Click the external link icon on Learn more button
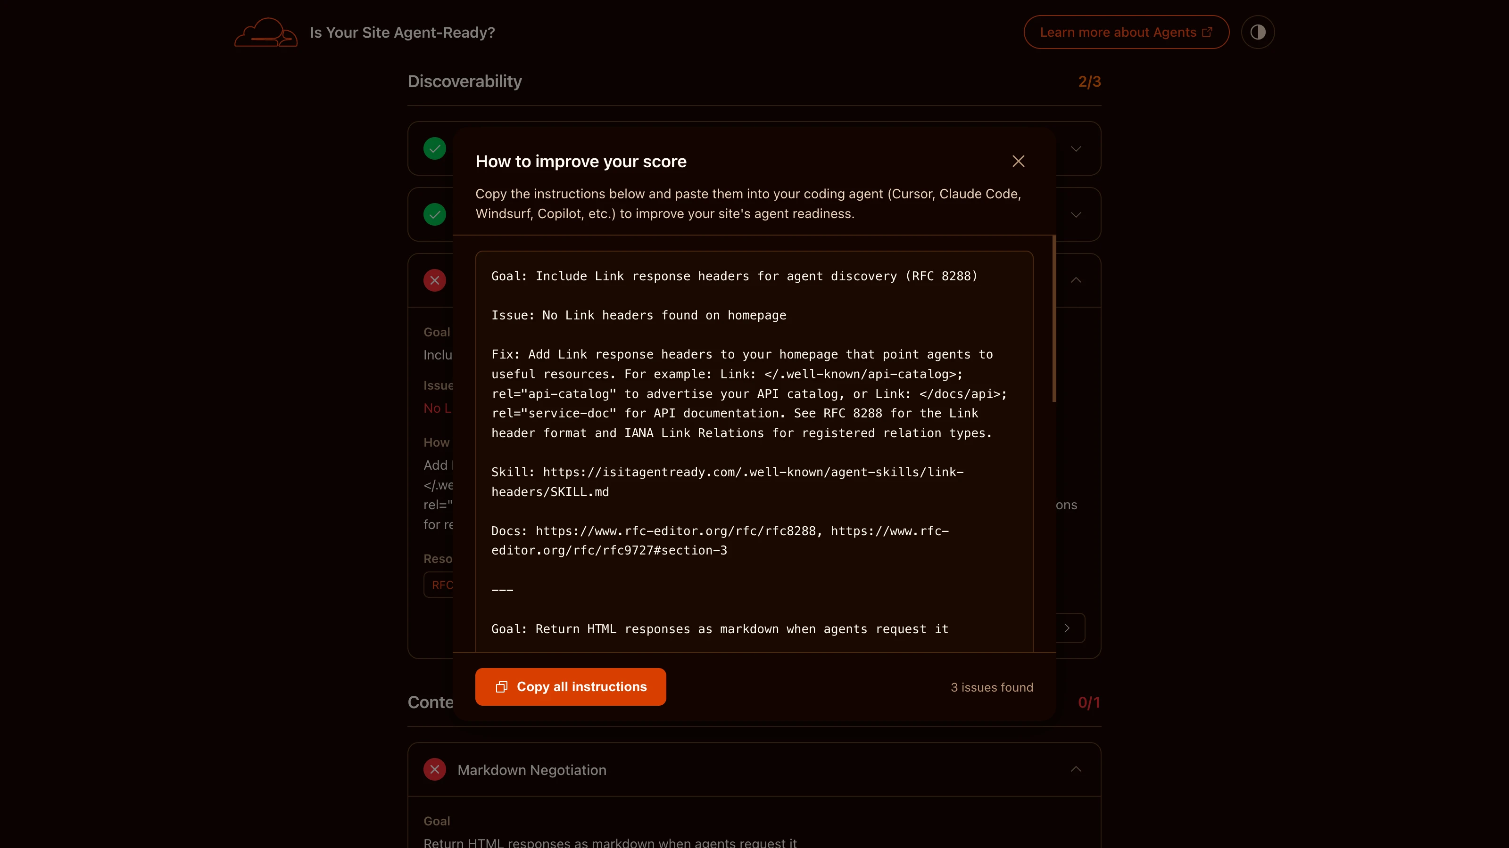Image resolution: width=1509 pixels, height=848 pixels. [x=1207, y=32]
